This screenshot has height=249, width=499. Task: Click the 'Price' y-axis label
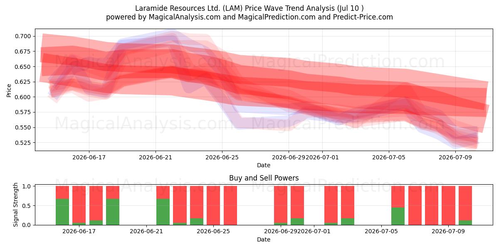pos(9,90)
